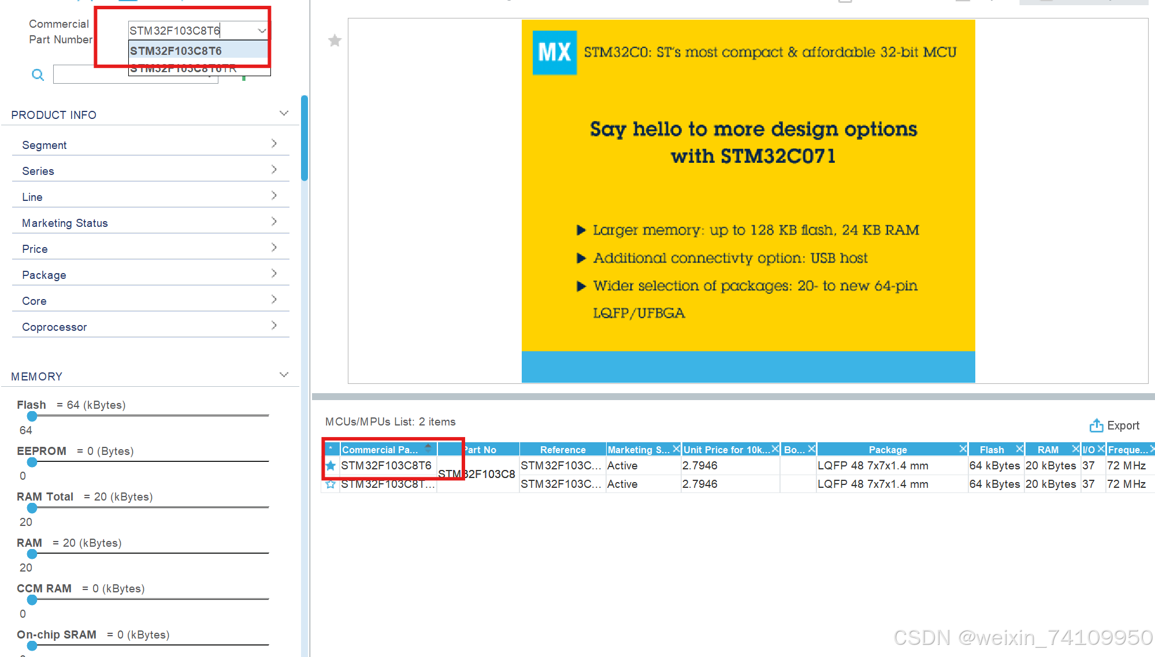Viewport: 1155px width, 657px height.
Task: Open the Commercial Part Number dropdown arrow
Action: pyautogui.click(x=262, y=31)
